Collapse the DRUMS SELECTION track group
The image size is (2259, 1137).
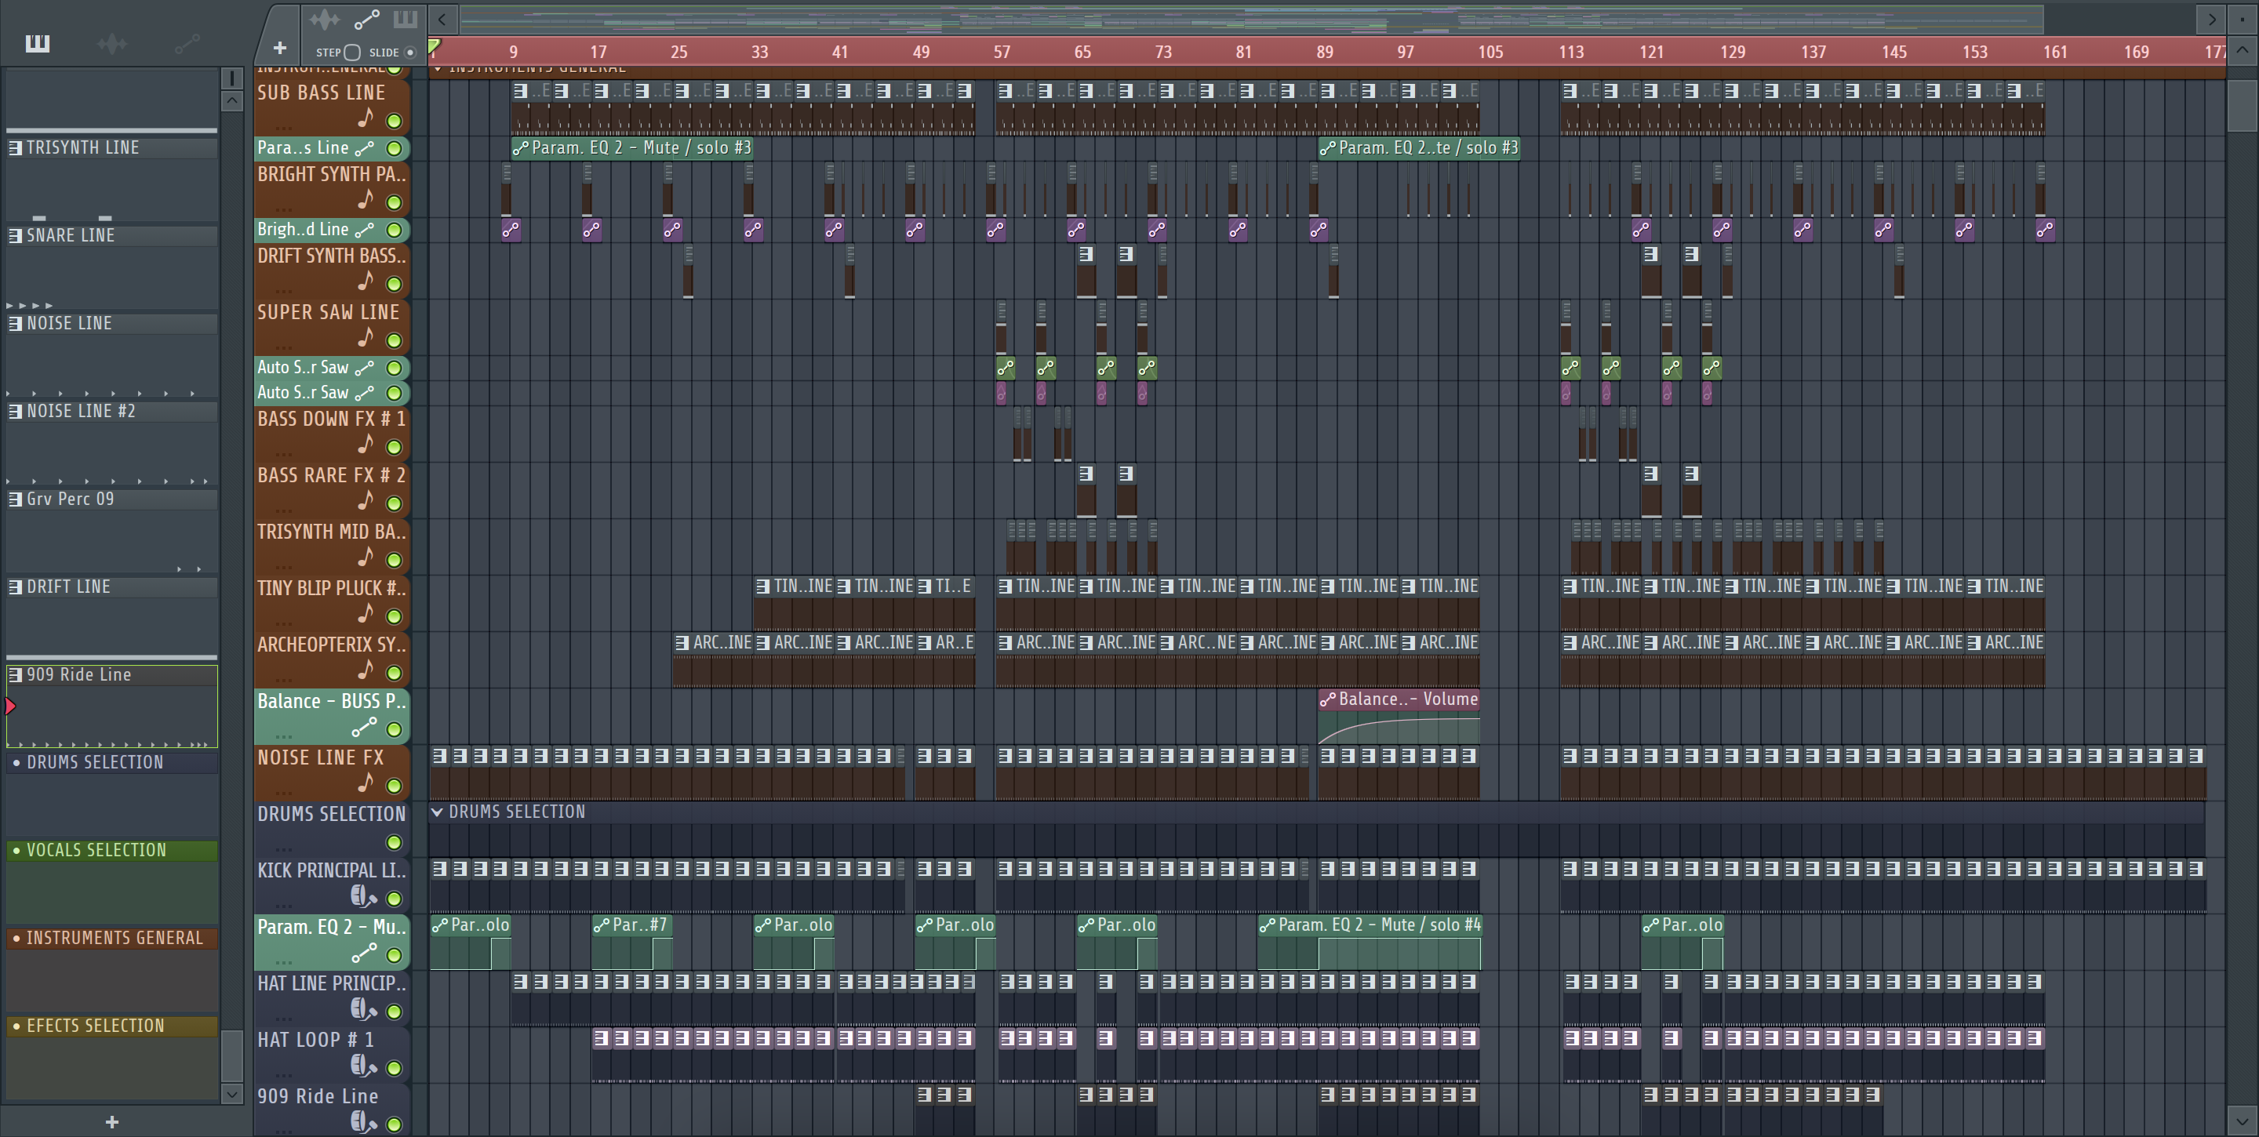[437, 812]
